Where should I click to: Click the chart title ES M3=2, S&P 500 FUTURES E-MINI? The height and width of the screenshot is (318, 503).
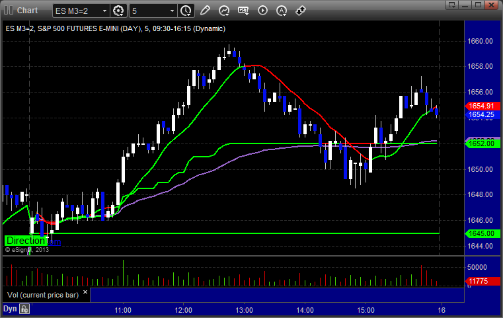(x=116, y=28)
